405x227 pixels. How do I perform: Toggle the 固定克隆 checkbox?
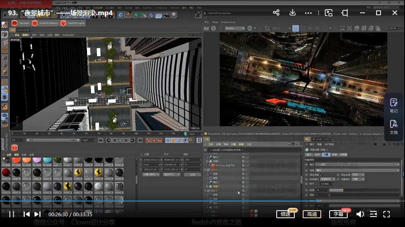[x=321, y=175]
